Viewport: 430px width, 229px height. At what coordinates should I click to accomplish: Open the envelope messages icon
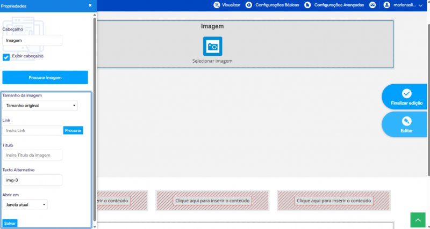click(x=372, y=5)
